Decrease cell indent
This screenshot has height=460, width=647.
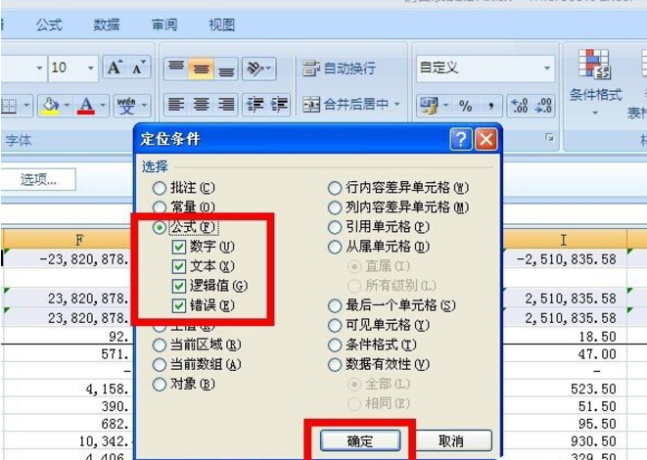(x=255, y=105)
